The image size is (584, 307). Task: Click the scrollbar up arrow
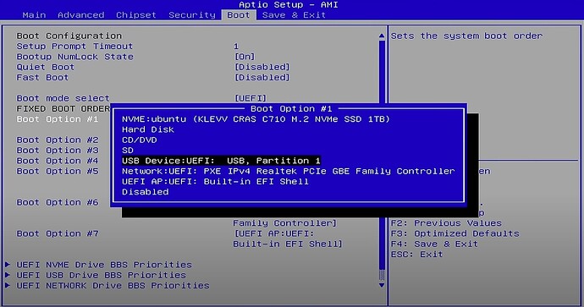pyautogui.click(x=382, y=36)
